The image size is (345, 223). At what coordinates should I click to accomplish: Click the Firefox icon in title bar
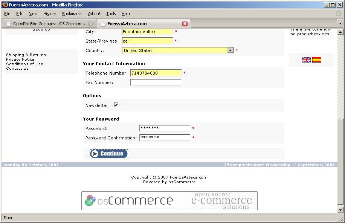click(x=5, y=5)
